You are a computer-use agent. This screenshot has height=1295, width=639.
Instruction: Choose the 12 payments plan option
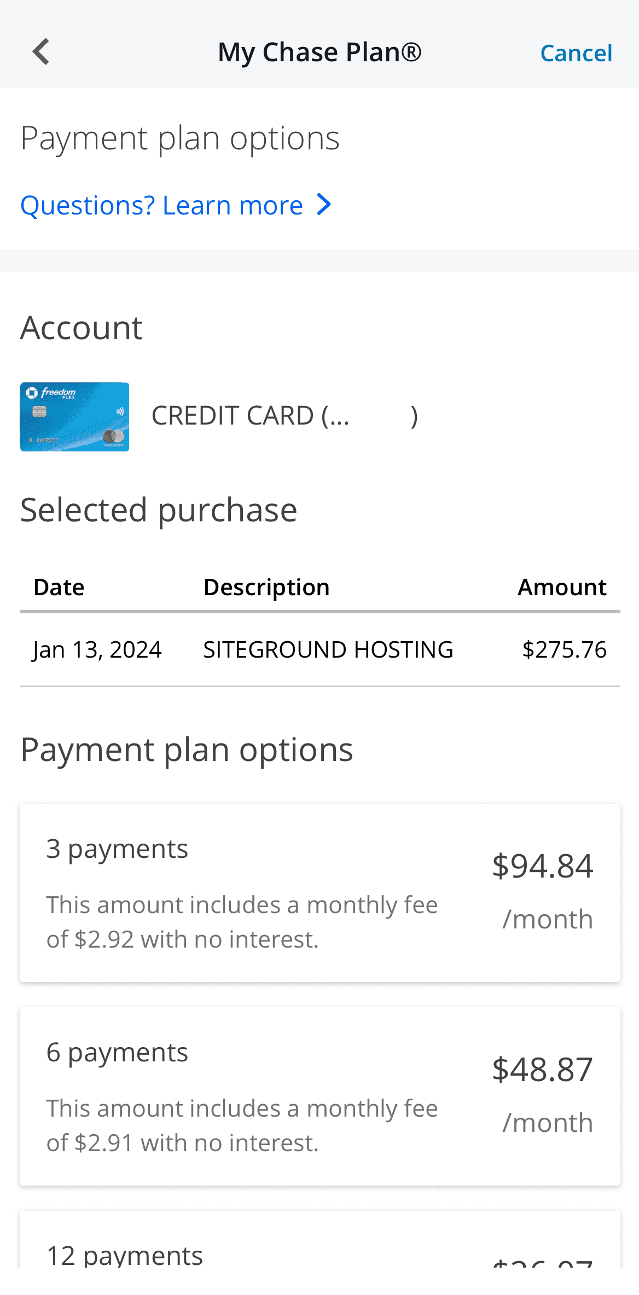click(319, 1253)
